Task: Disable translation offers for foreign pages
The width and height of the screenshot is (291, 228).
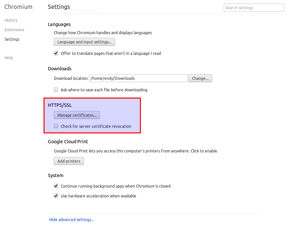Action: click(x=56, y=53)
